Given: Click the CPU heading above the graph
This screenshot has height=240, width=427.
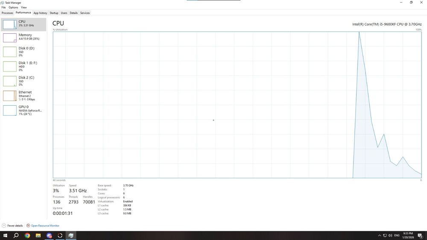Looking at the screenshot, I should [x=58, y=23].
